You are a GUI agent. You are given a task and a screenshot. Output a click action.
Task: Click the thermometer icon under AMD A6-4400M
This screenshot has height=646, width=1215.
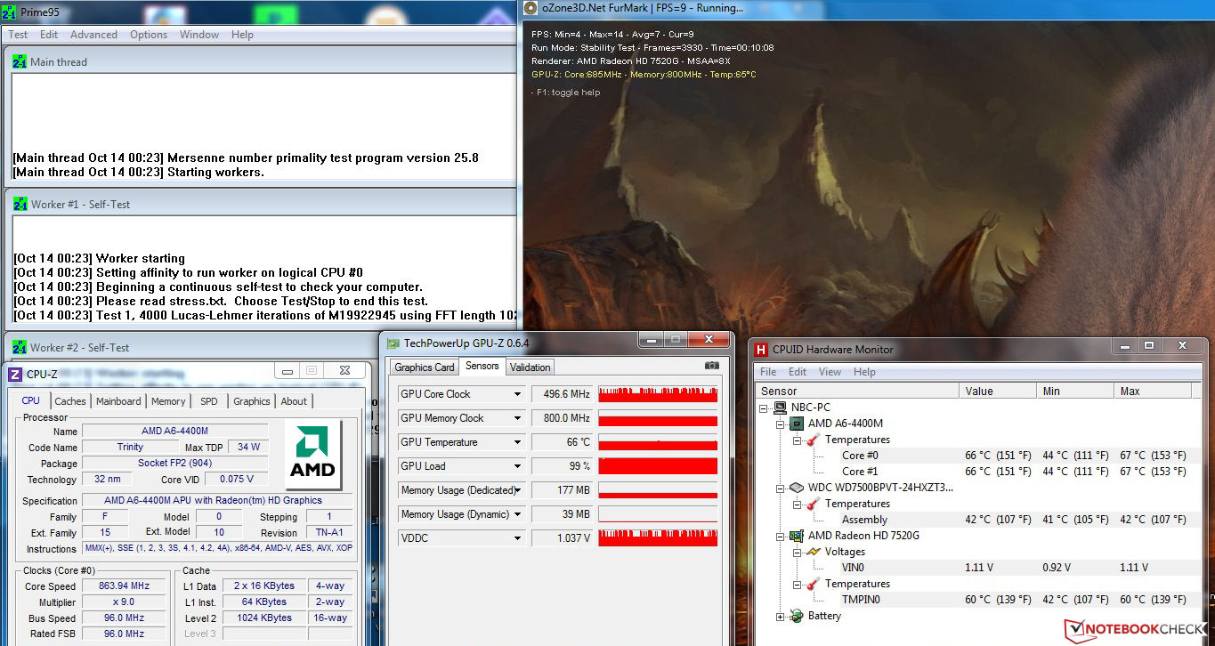[813, 440]
